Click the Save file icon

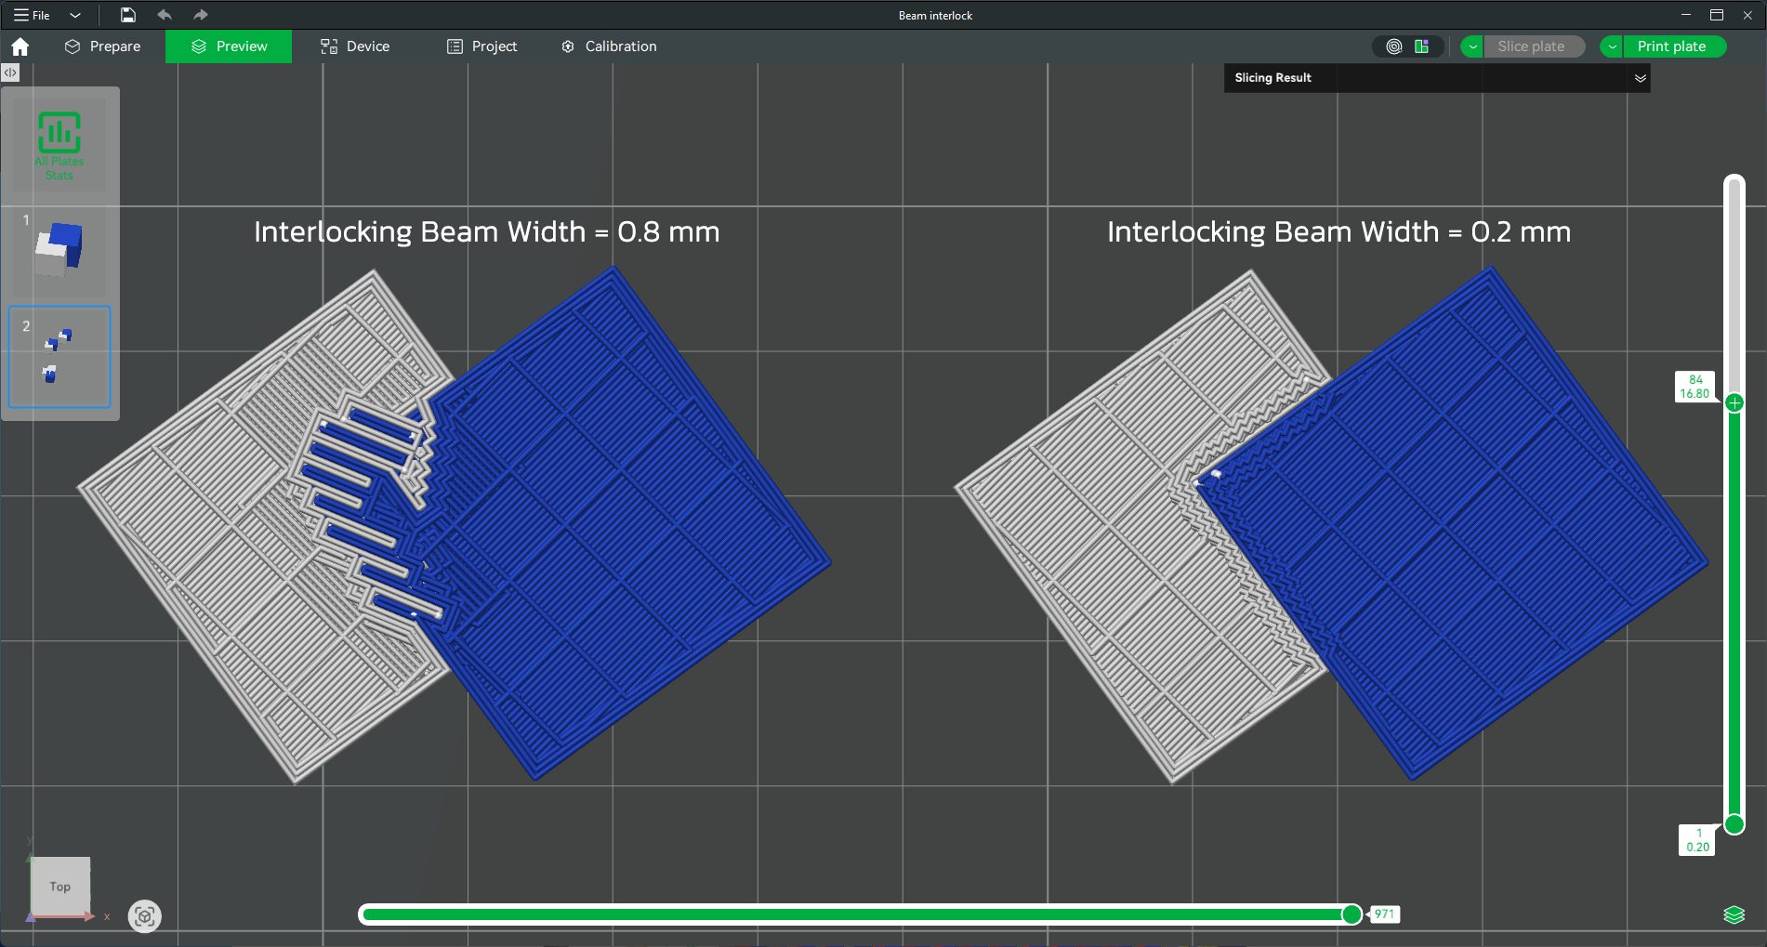128,15
